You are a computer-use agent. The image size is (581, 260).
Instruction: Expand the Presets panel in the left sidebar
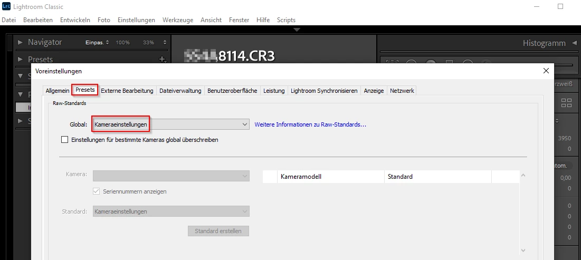click(x=21, y=59)
